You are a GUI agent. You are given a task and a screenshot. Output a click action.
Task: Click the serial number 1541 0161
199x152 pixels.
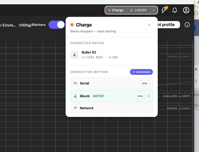click(x=95, y=57)
